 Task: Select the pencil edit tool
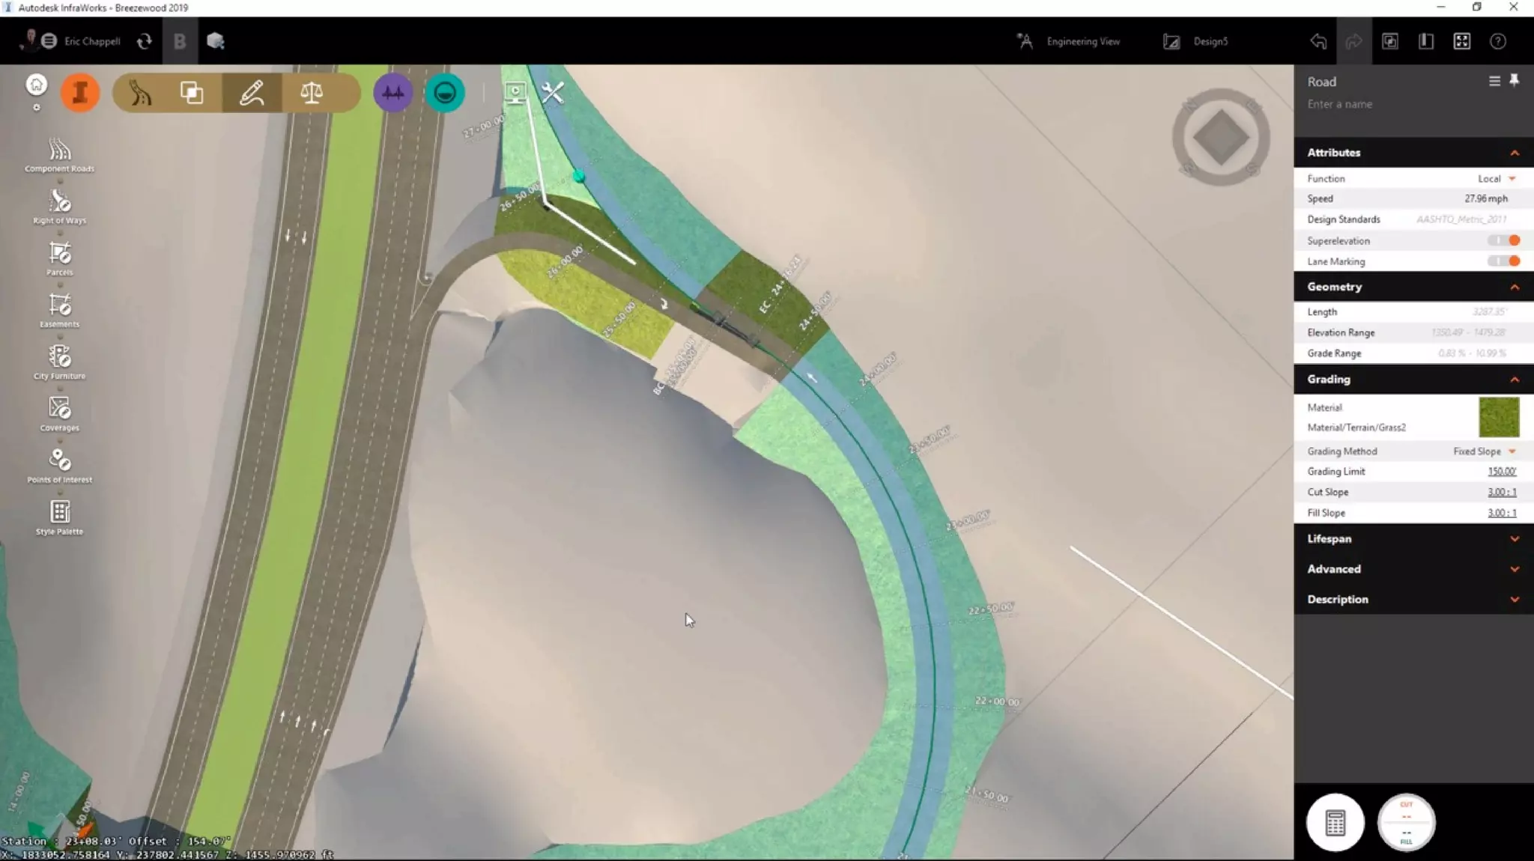click(x=252, y=93)
